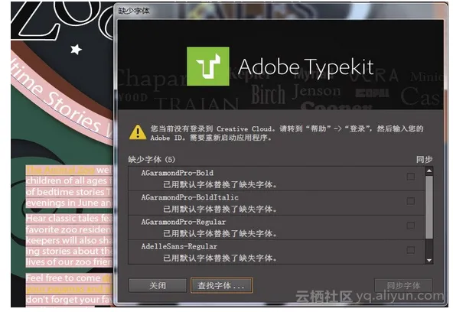Select the AGaramondPro-Regular font row
Image resolution: width=453 pixels, height=312 pixels.
coord(276,227)
